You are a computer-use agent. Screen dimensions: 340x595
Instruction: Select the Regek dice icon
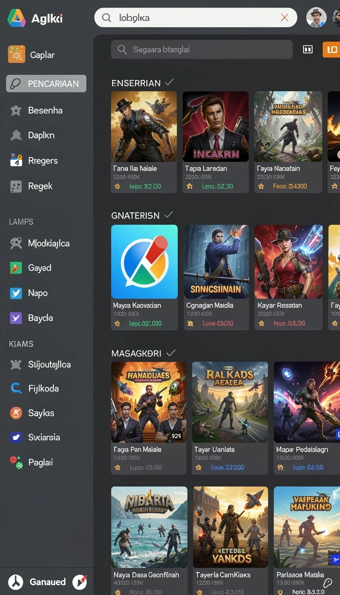[x=16, y=186]
